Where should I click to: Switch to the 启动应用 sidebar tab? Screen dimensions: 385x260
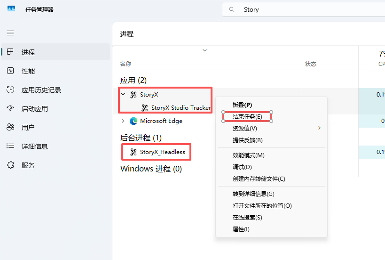click(55, 108)
